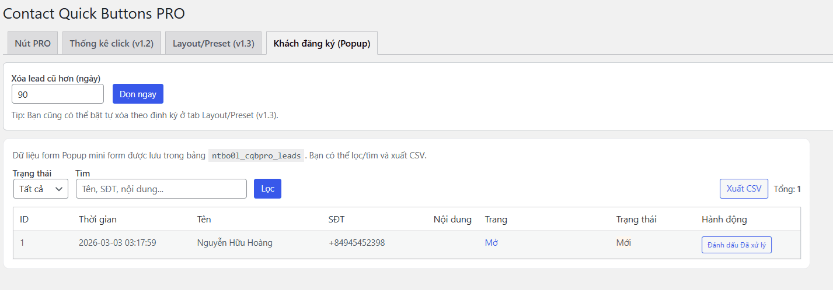
Task: Export leads using Xuất CSV
Action: pyautogui.click(x=744, y=189)
